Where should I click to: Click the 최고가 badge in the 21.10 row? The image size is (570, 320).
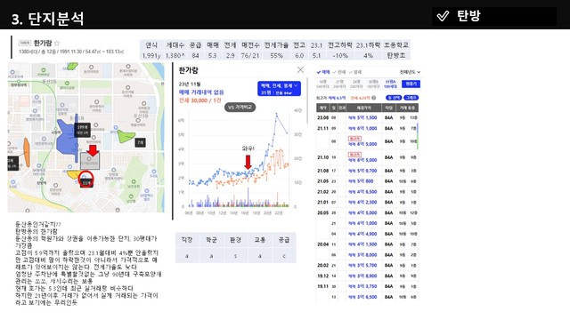point(354,155)
